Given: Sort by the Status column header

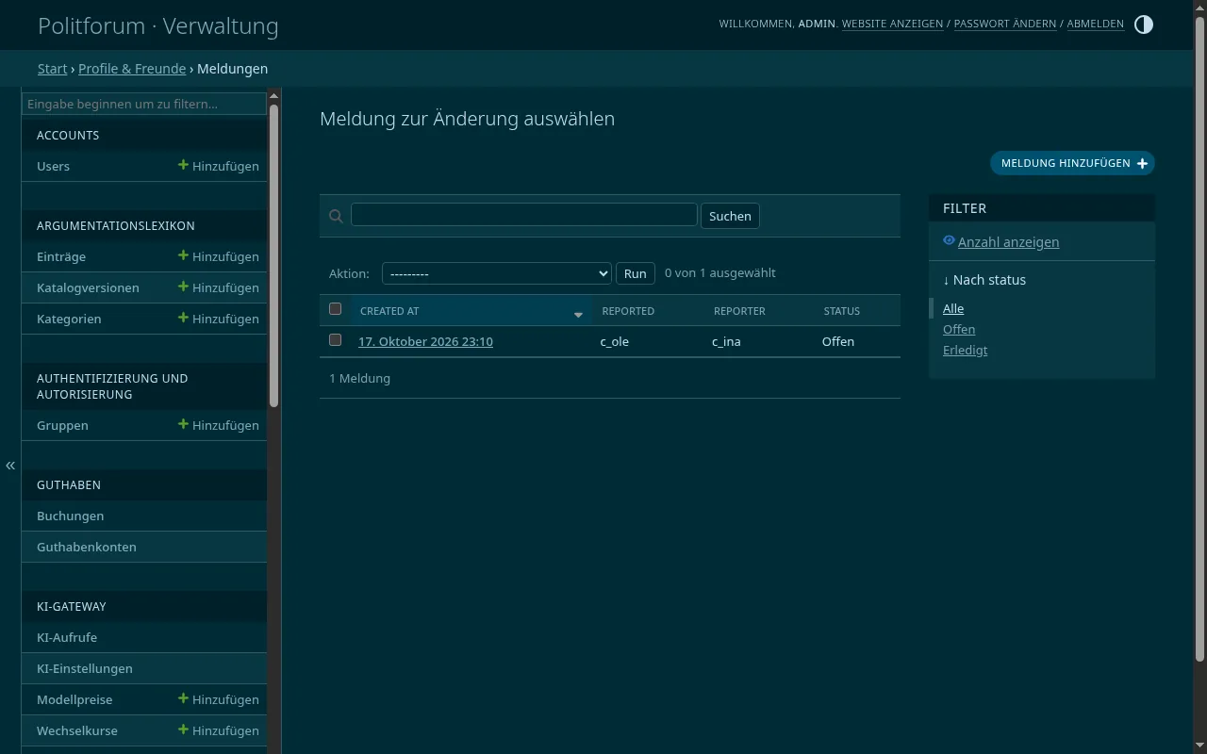Looking at the screenshot, I should [842, 311].
